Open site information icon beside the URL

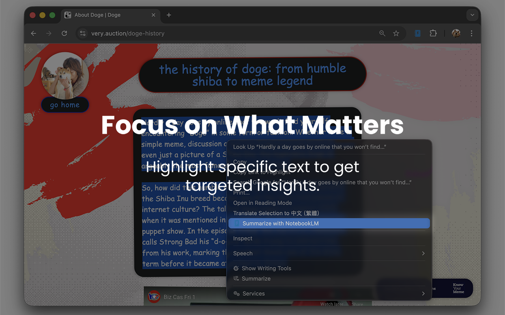pos(82,33)
